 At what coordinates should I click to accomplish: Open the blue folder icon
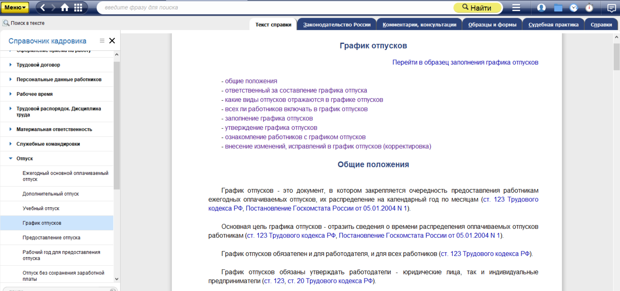pos(558,7)
